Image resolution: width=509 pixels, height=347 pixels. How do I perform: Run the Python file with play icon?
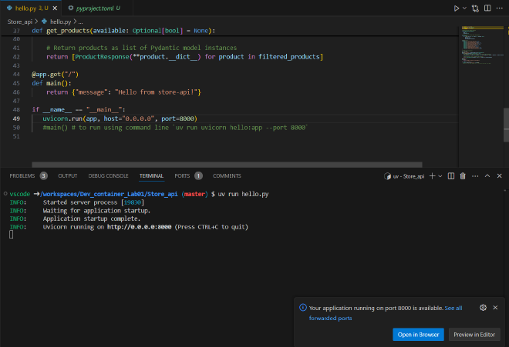456,8
